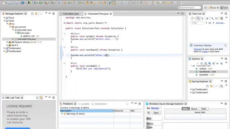The image size is (230, 129).
Task: Focus the Quick Access search field
Action: coord(190,8)
